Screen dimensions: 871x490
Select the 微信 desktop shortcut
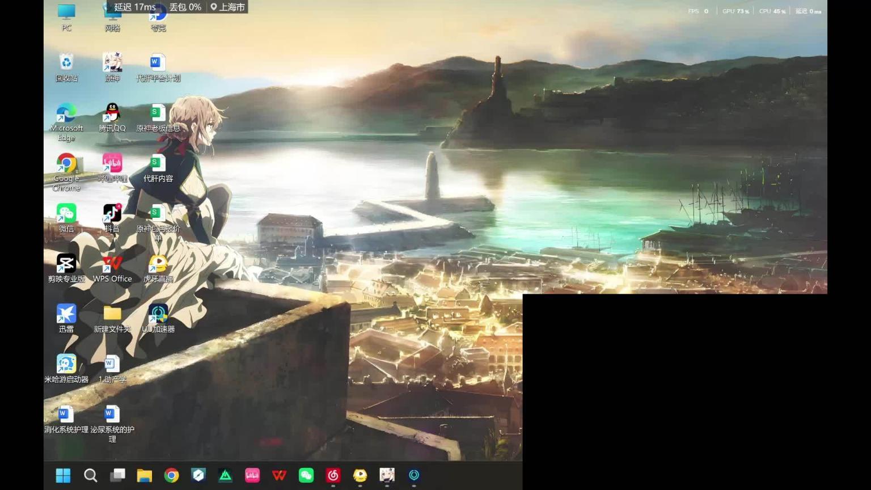[66, 214]
